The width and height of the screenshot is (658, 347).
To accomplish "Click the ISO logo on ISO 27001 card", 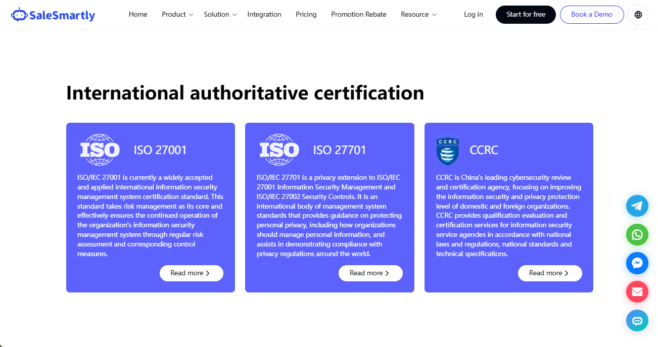I will 100,150.
